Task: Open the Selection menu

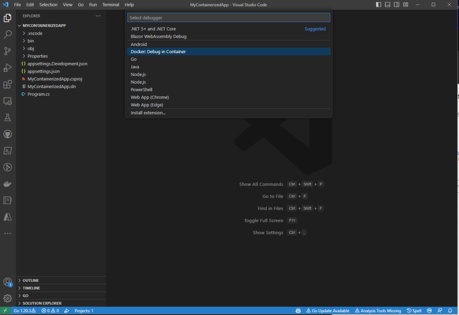Action: [48, 5]
